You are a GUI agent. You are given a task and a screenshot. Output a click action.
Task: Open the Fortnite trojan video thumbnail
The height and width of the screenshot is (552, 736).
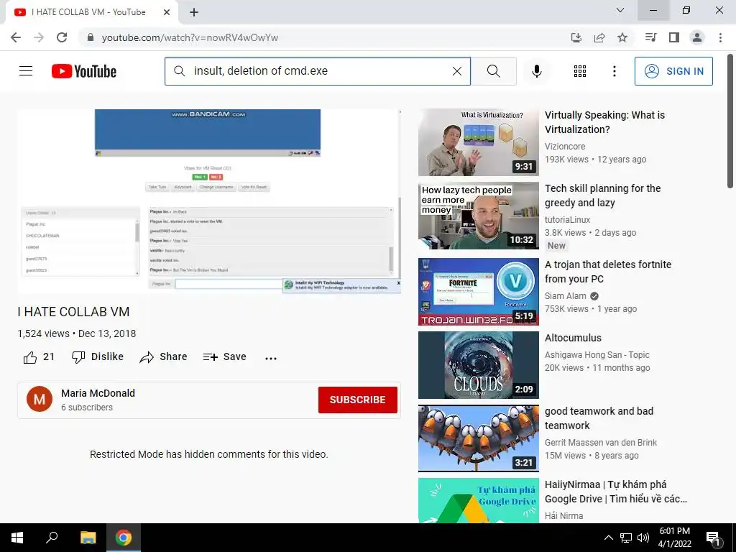tap(478, 292)
